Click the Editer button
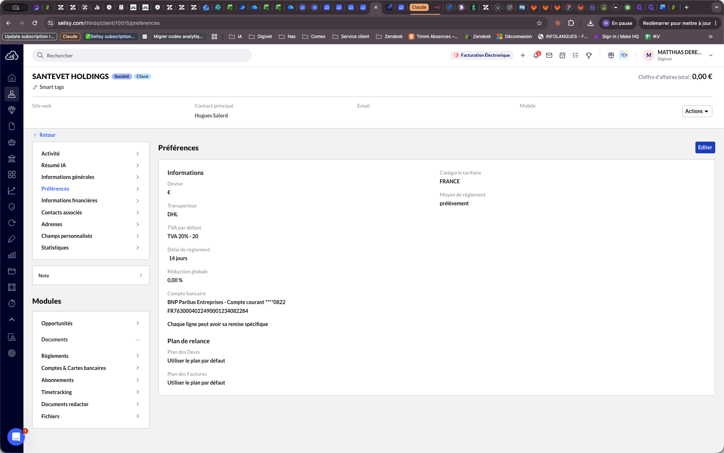 click(x=705, y=147)
